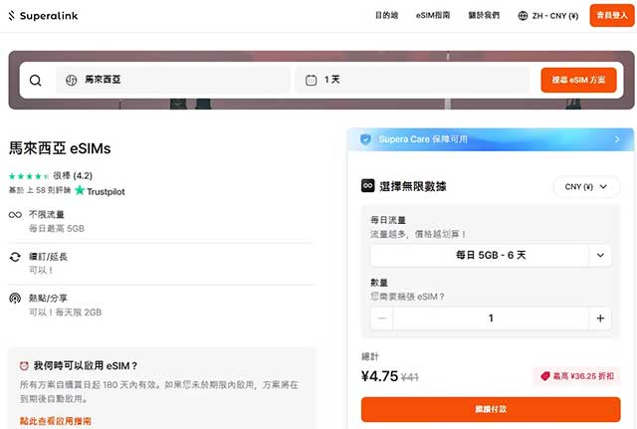Increase eSIM quantity with plus button

tap(599, 319)
